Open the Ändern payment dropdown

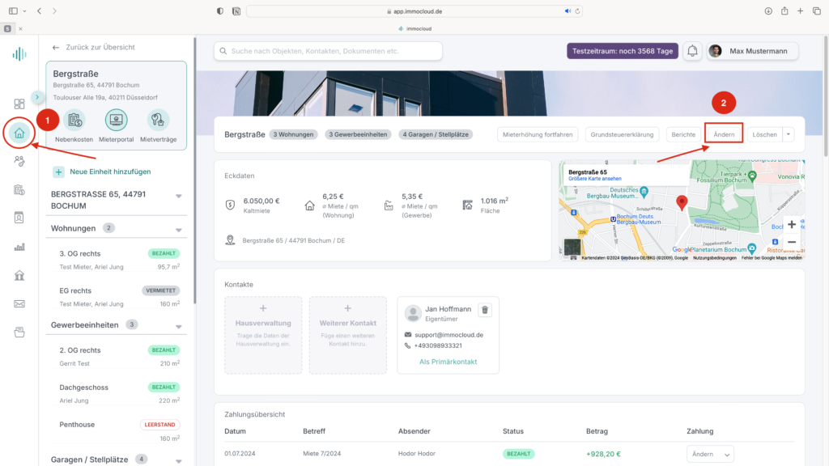tap(710, 454)
